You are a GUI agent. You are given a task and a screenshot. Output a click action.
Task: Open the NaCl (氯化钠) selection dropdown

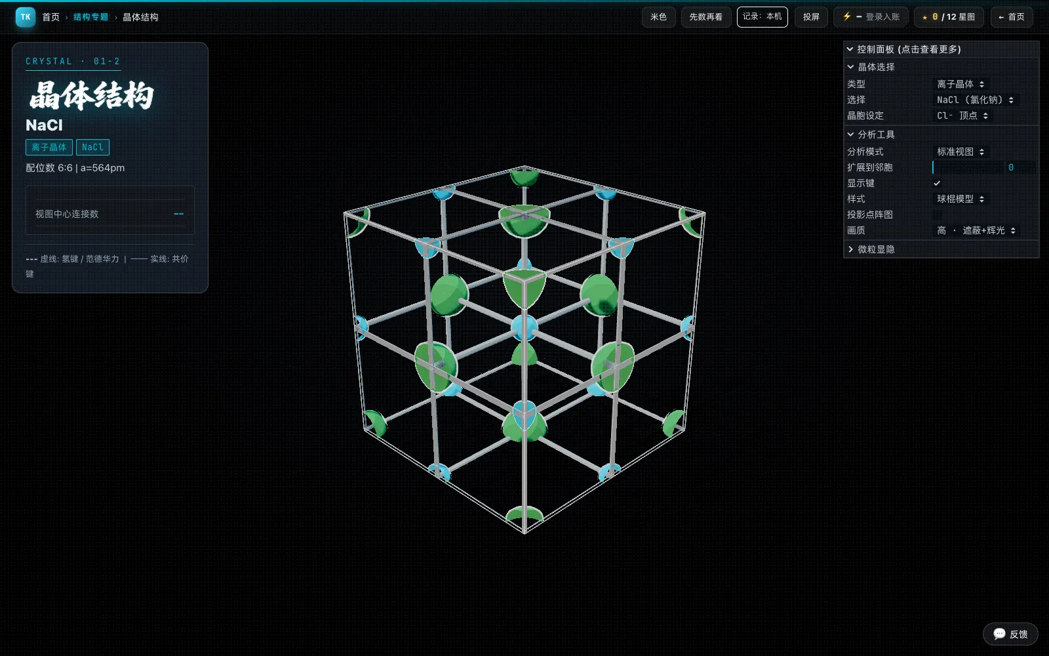(x=975, y=100)
